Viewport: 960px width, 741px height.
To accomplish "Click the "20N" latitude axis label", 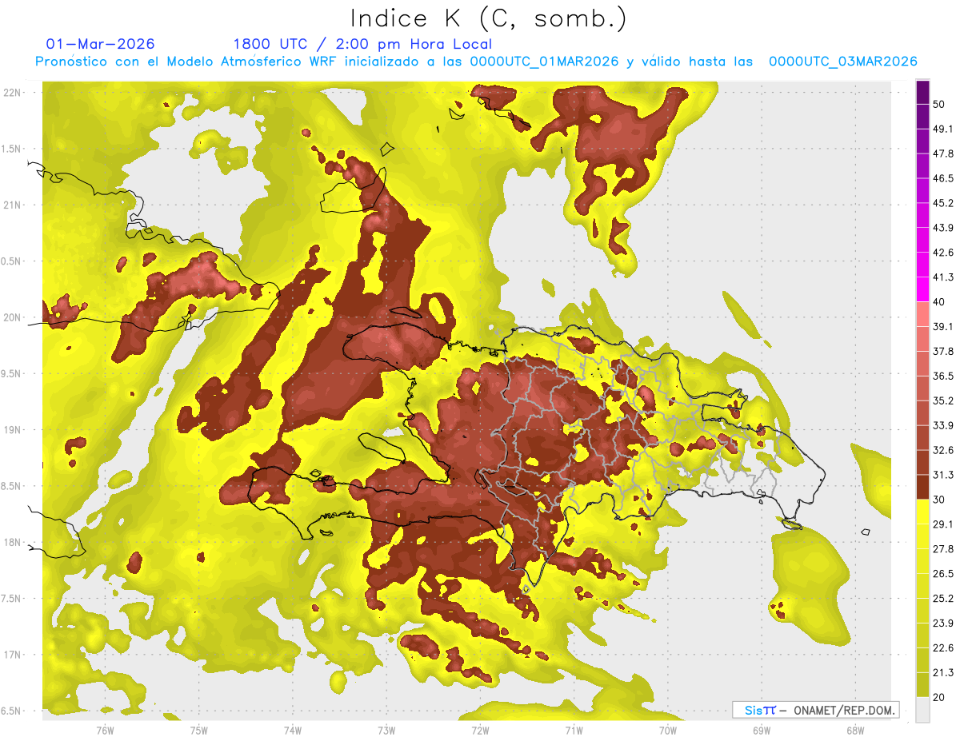I will click(14, 317).
